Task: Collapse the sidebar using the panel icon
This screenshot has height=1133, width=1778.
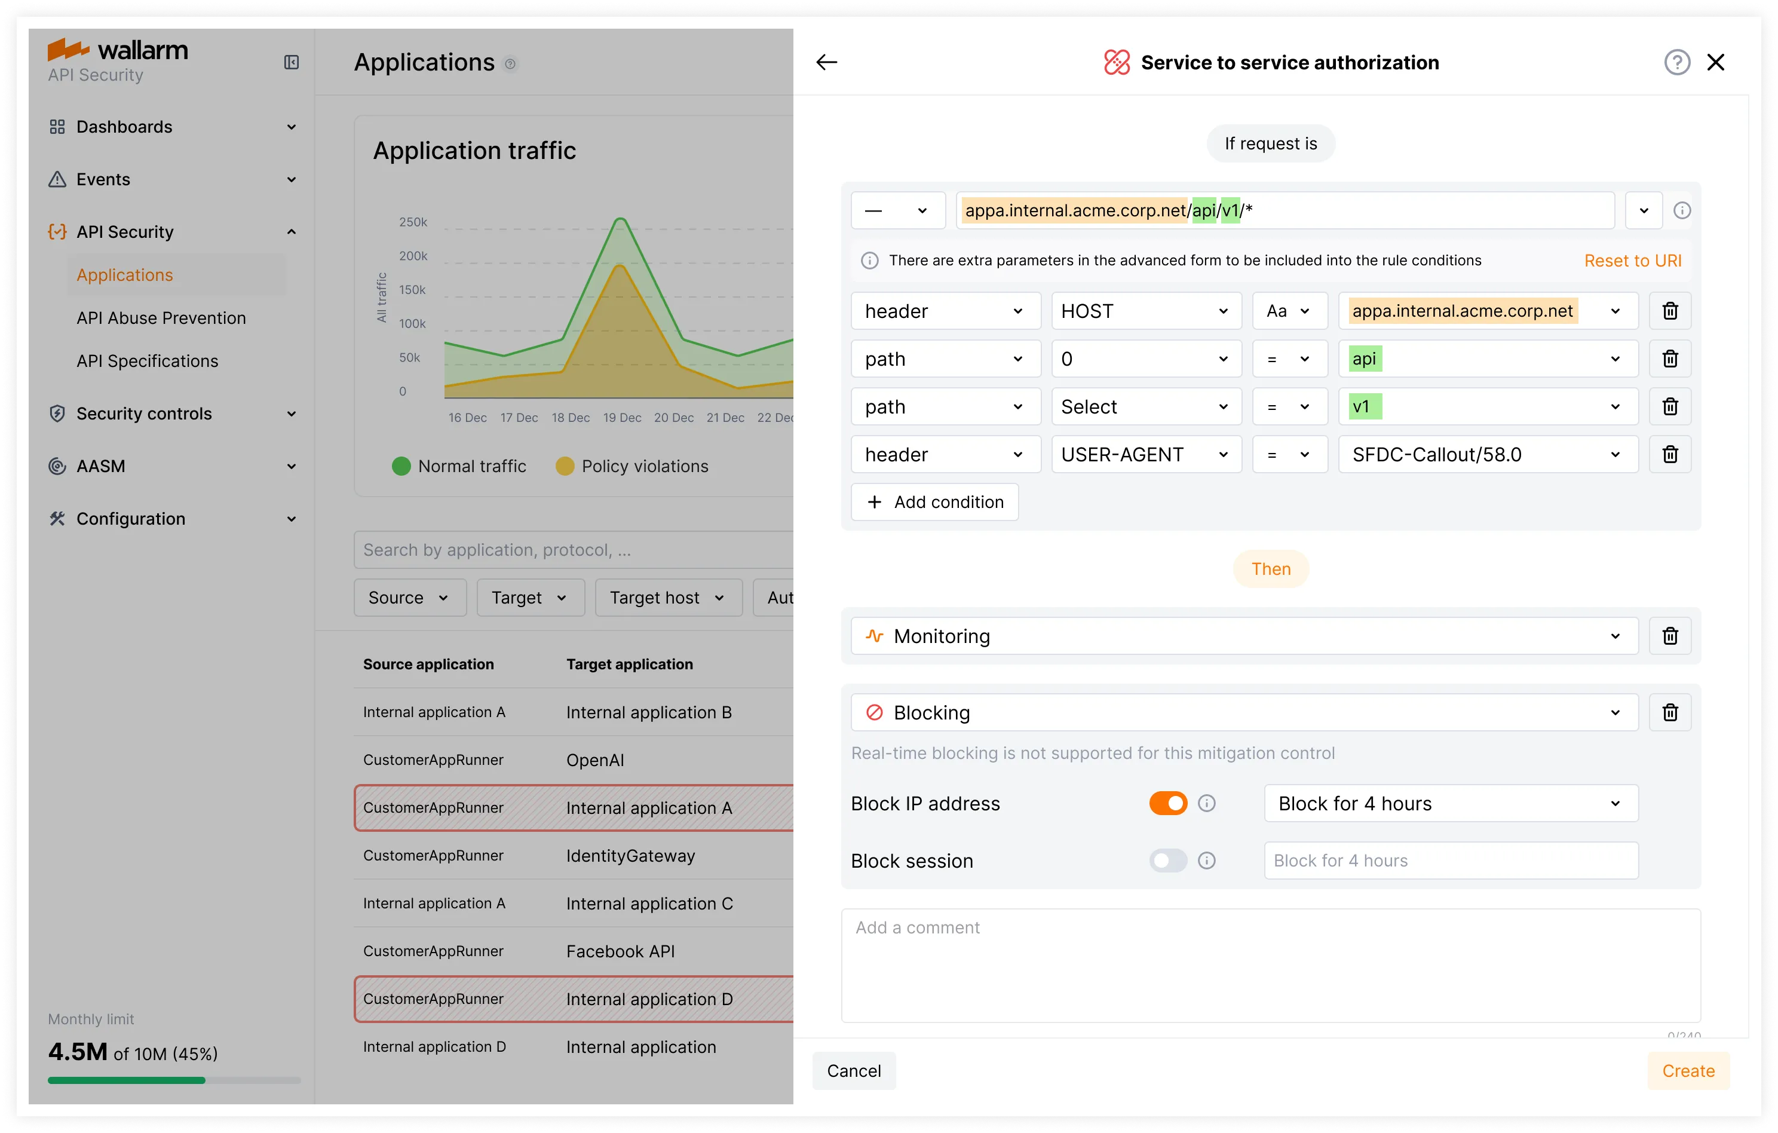Action: 292,62
